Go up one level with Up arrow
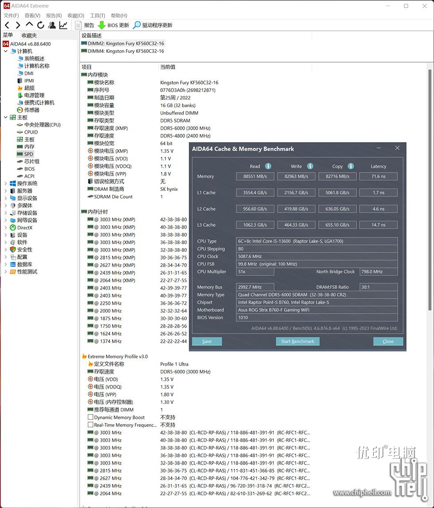 (x=29, y=24)
